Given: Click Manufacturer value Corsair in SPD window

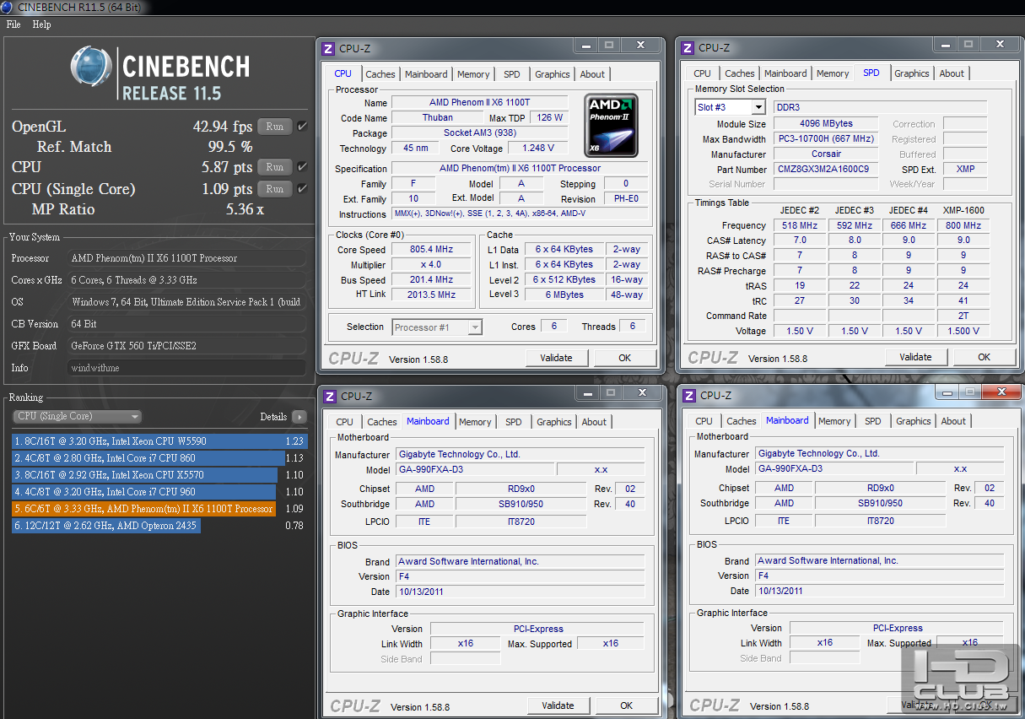Looking at the screenshot, I should 826,154.
